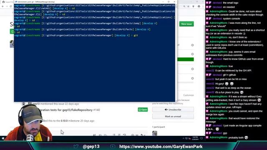Add a task list from comment toolbar

point(124,135)
